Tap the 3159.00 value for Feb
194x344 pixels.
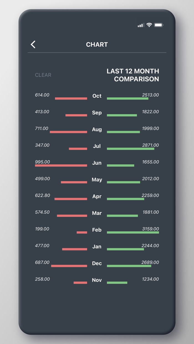click(x=150, y=229)
